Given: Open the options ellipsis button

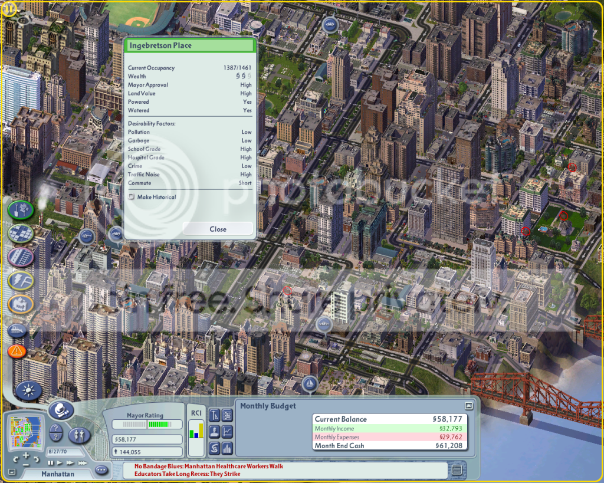Looking at the screenshot, I should (101, 470).
